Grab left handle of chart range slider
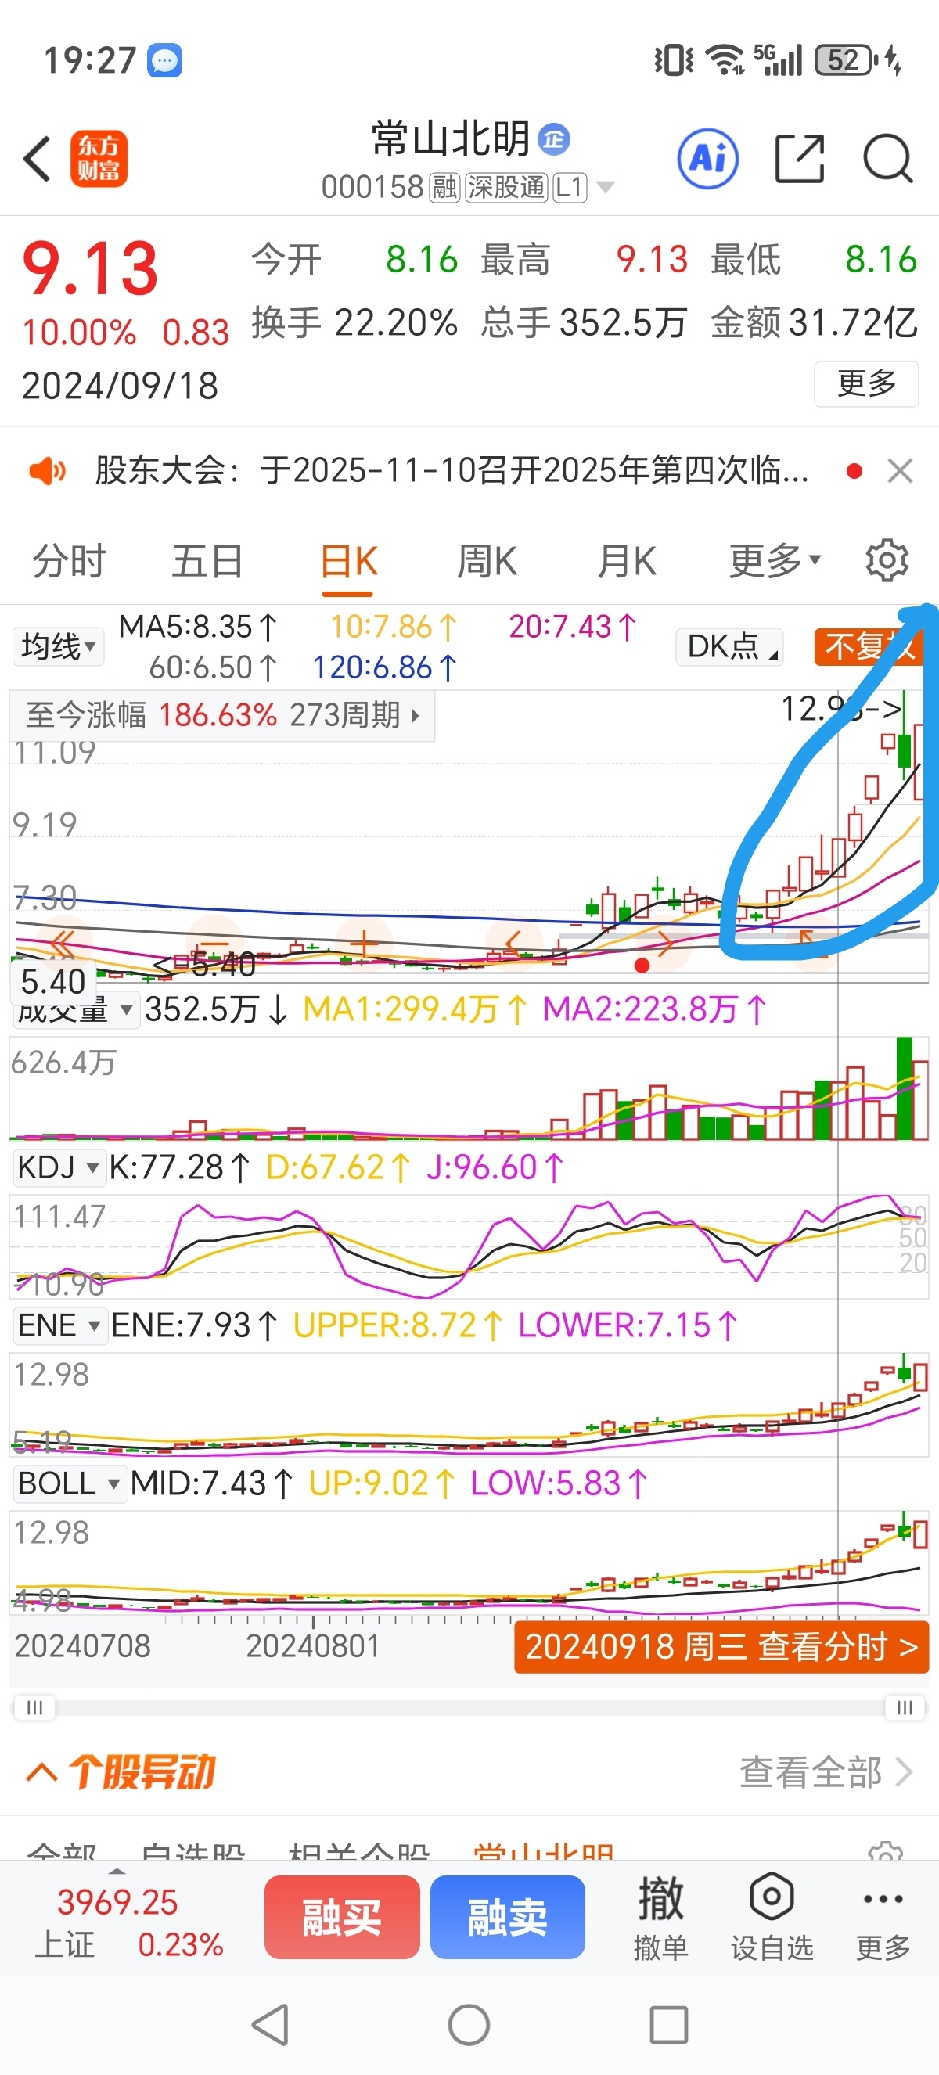The image size is (939, 2075). point(34,1708)
